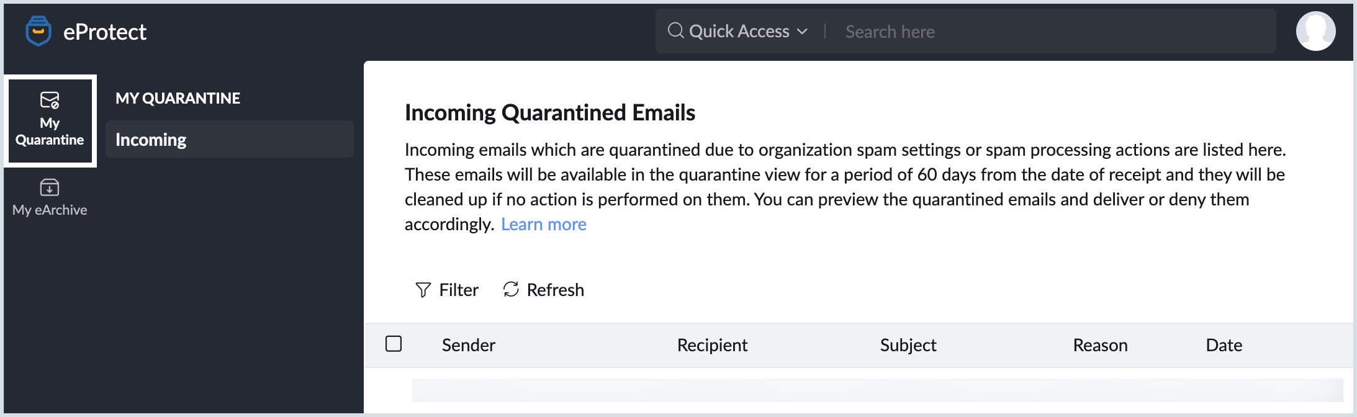Open the Quick Access search scope menu

(x=739, y=32)
